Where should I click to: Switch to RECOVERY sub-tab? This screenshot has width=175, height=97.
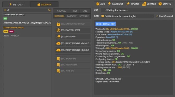tap(84, 16)
